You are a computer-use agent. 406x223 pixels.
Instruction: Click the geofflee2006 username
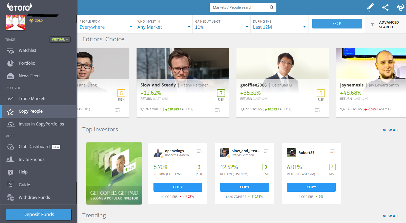pyautogui.click(x=253, y=85)
